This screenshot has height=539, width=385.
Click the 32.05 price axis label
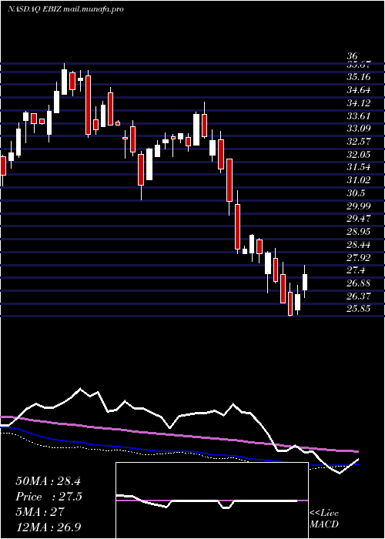pos(359,155)
